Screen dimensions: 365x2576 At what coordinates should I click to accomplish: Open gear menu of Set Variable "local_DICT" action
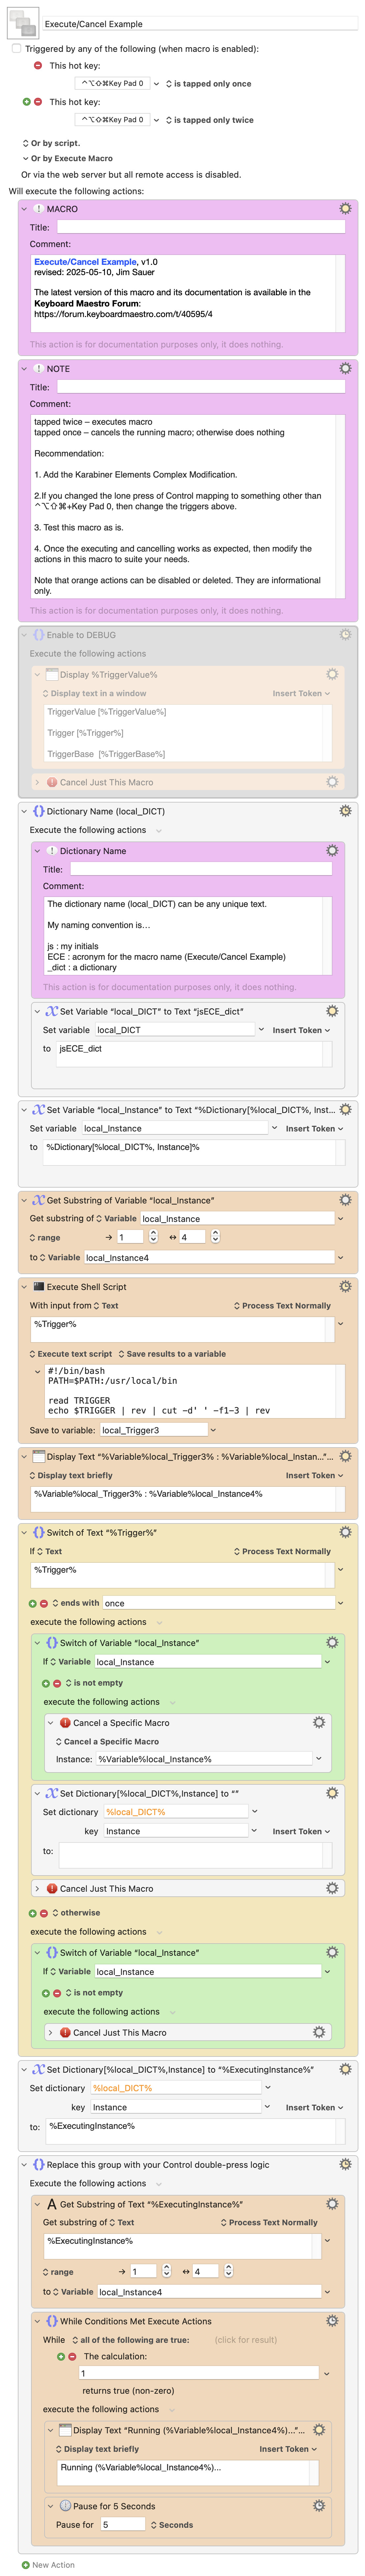[332, 1011]
